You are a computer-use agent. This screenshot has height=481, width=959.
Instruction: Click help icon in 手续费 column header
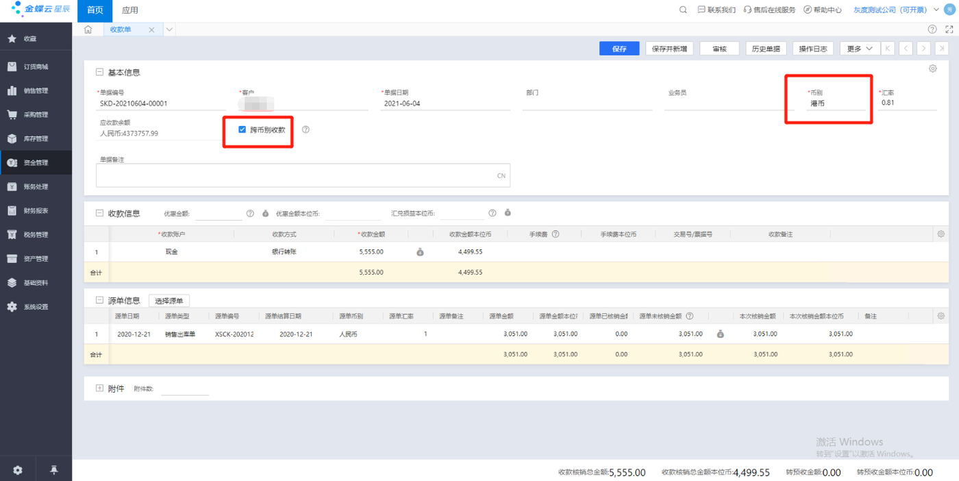click(x=556, y=234)
